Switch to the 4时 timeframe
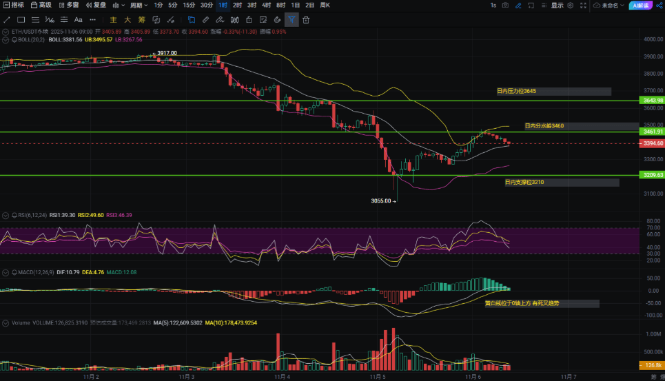 coord(266,6)
